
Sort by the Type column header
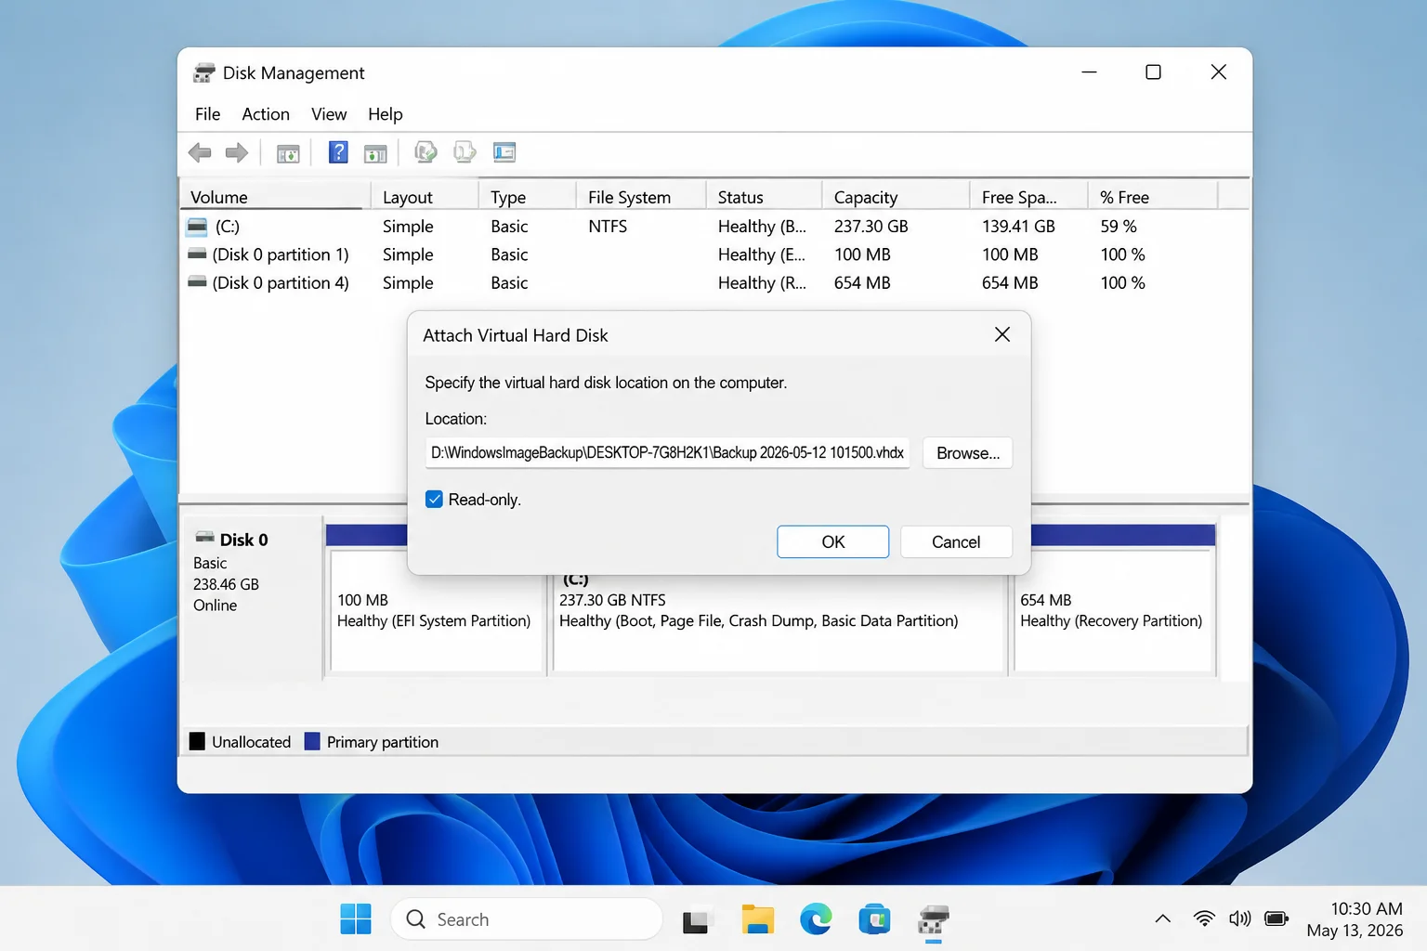click(527, 197)
